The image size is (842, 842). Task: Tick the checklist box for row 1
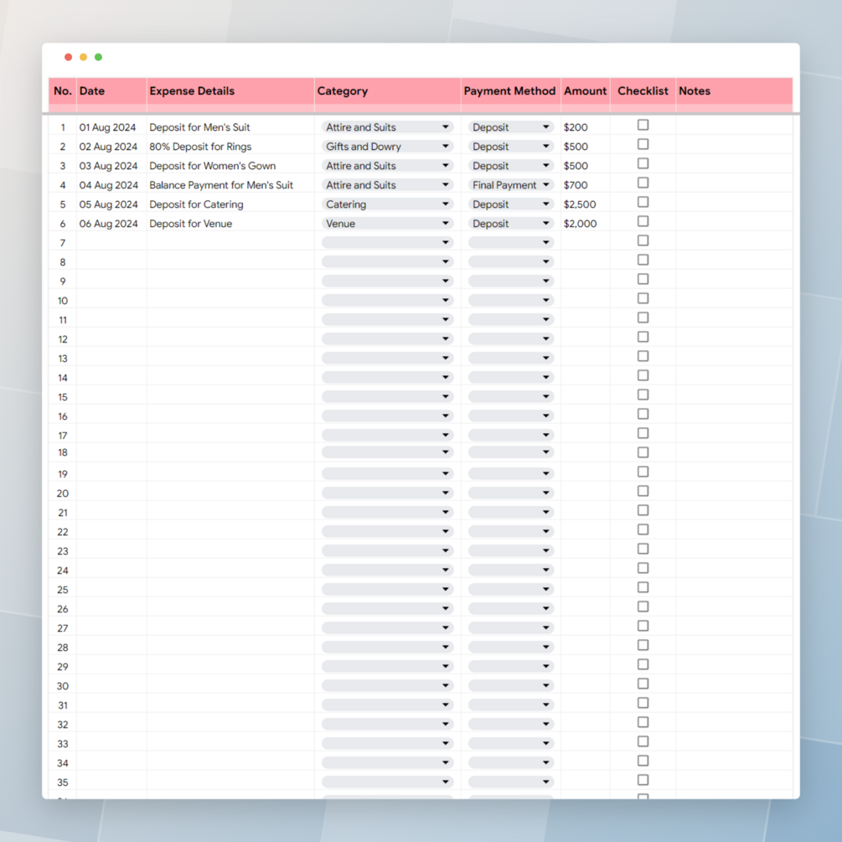pyautogui.click(x=643, y=125)
